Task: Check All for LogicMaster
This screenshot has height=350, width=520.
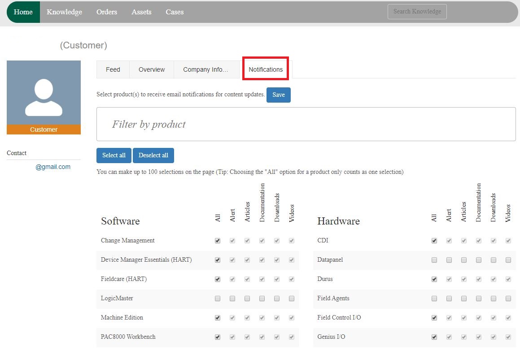Action: point(218,298)
